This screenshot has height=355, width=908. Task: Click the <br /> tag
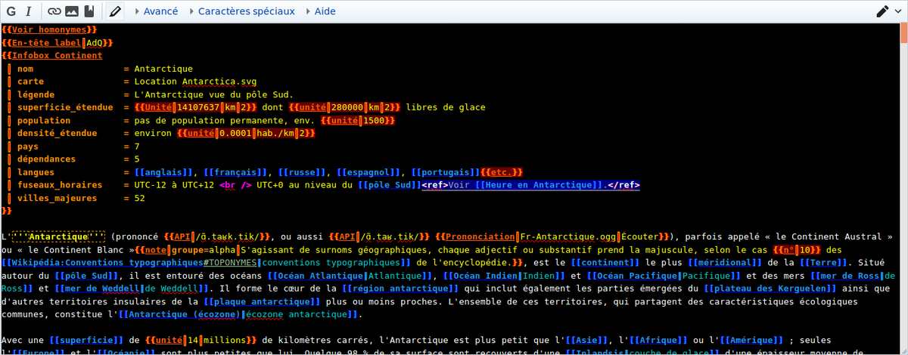(236, 185)
